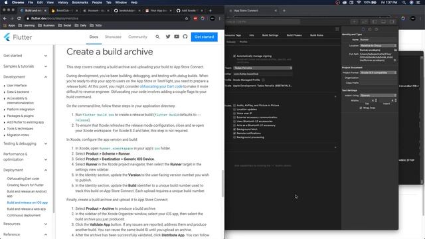Switch to Build Rules tab in Xcode
The image size is (425, 239).
pos(317,35)
